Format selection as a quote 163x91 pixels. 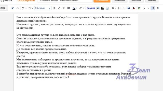click(129, 8)
